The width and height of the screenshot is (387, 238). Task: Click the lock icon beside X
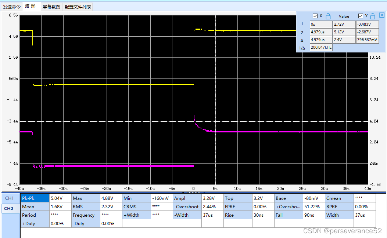[x=328, y=16]
